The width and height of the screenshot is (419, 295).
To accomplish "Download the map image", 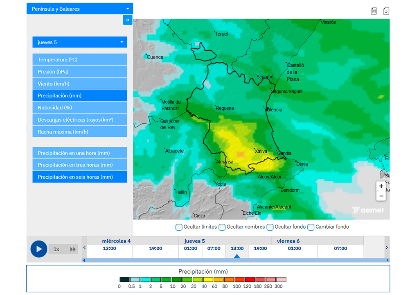I will click(386, 11).
